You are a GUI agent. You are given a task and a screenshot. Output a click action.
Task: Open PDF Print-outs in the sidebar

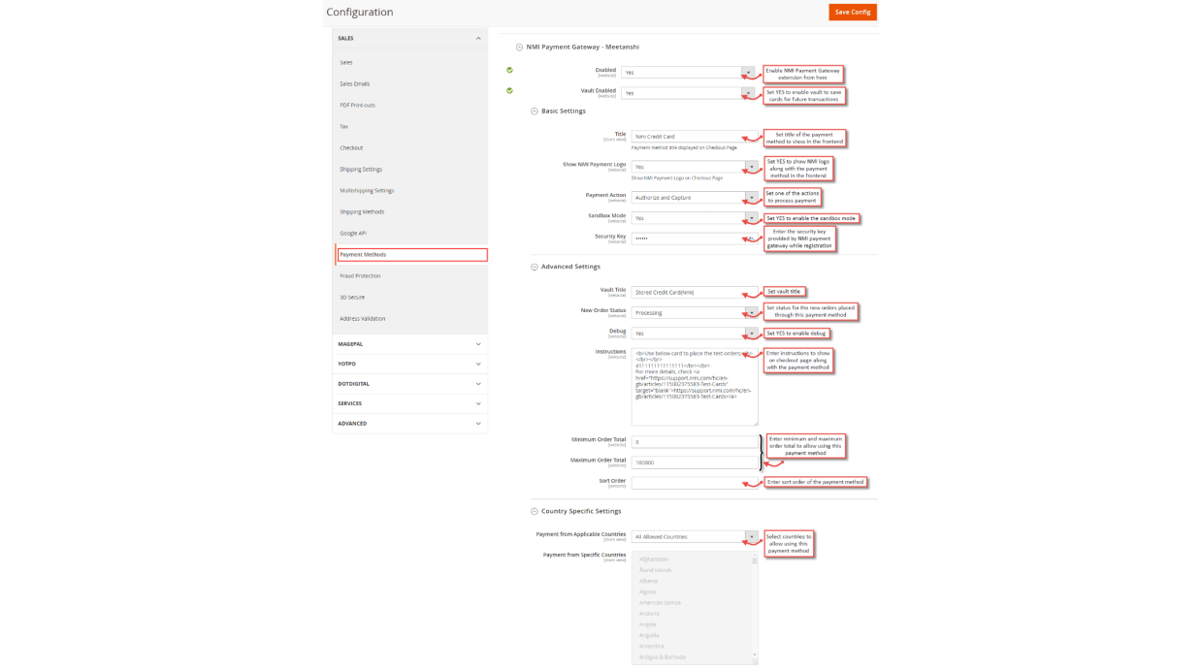(358, 106)
